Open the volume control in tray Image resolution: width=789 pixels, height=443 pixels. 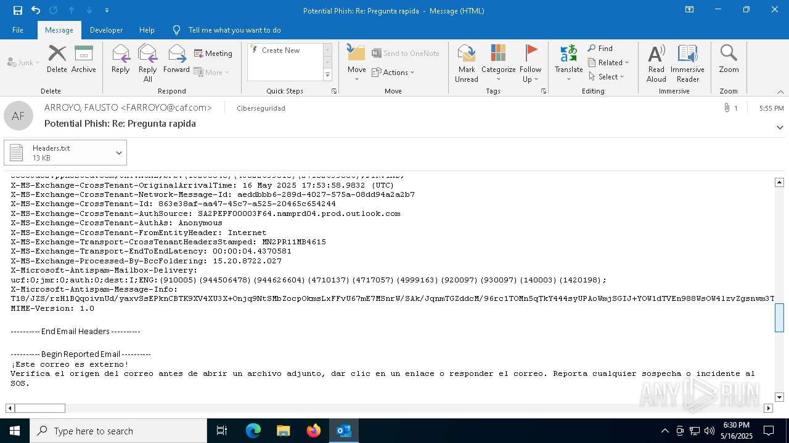coord(709,431)
